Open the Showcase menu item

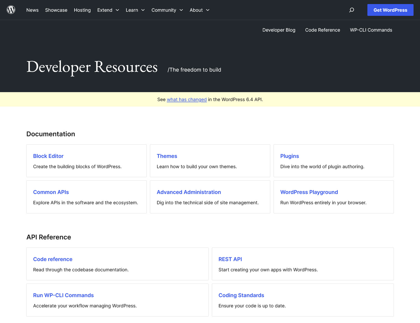coord(56,10)
